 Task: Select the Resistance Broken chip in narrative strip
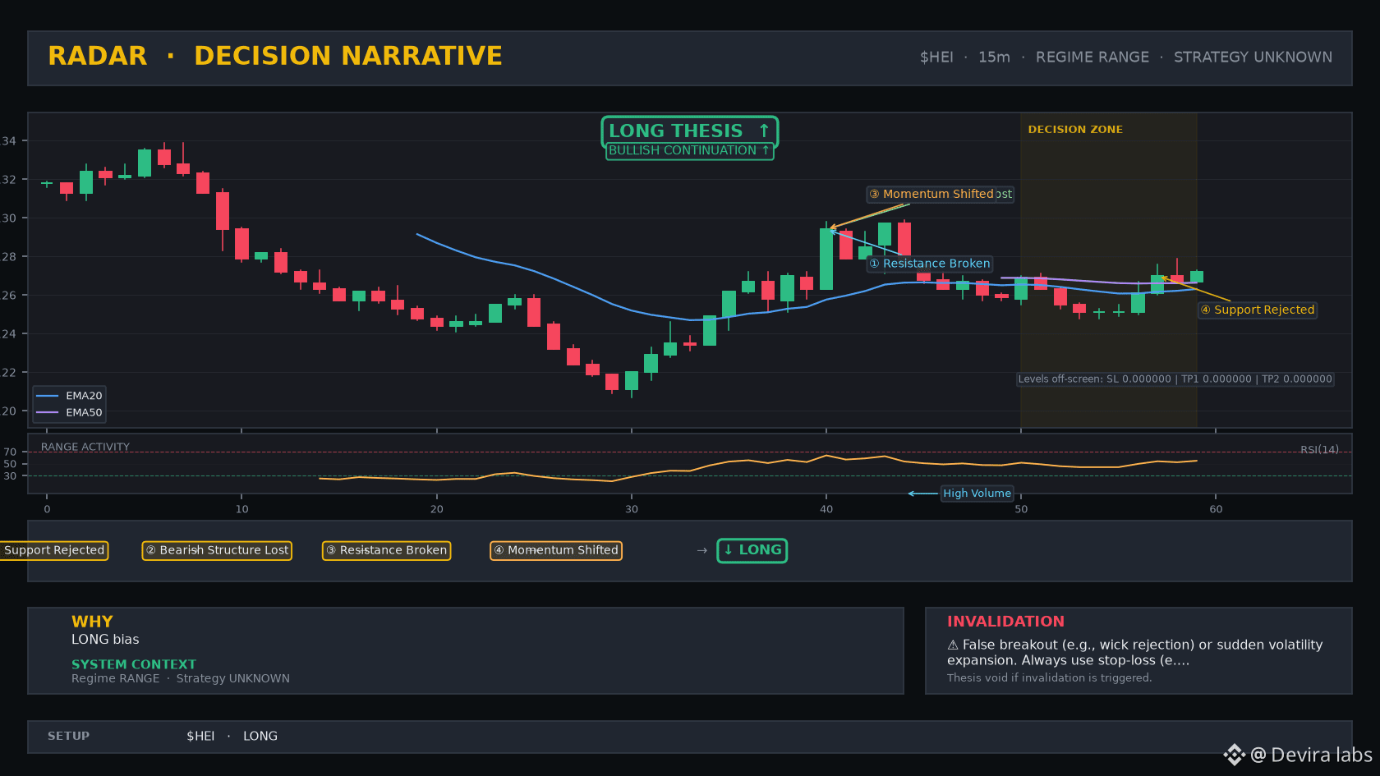tap(386, 550)
